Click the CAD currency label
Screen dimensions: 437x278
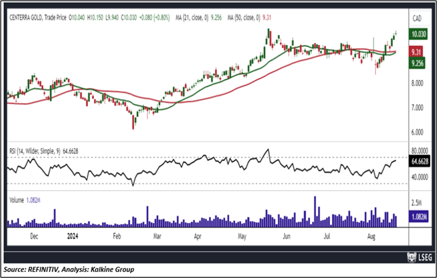[x=417, y=19]
